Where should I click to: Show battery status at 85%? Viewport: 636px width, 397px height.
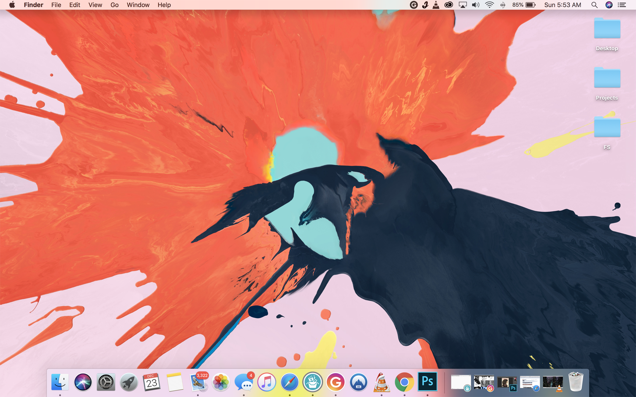524,5
